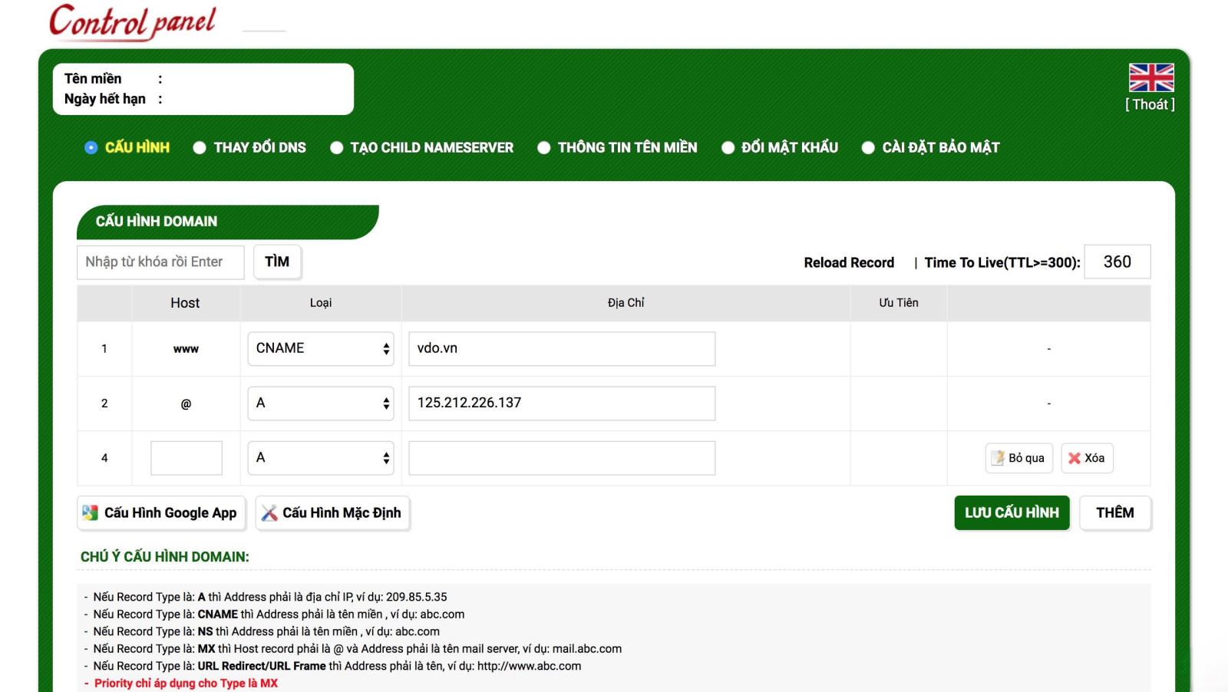Switch language using the UK flag icon

click(x=1150, y=77)
